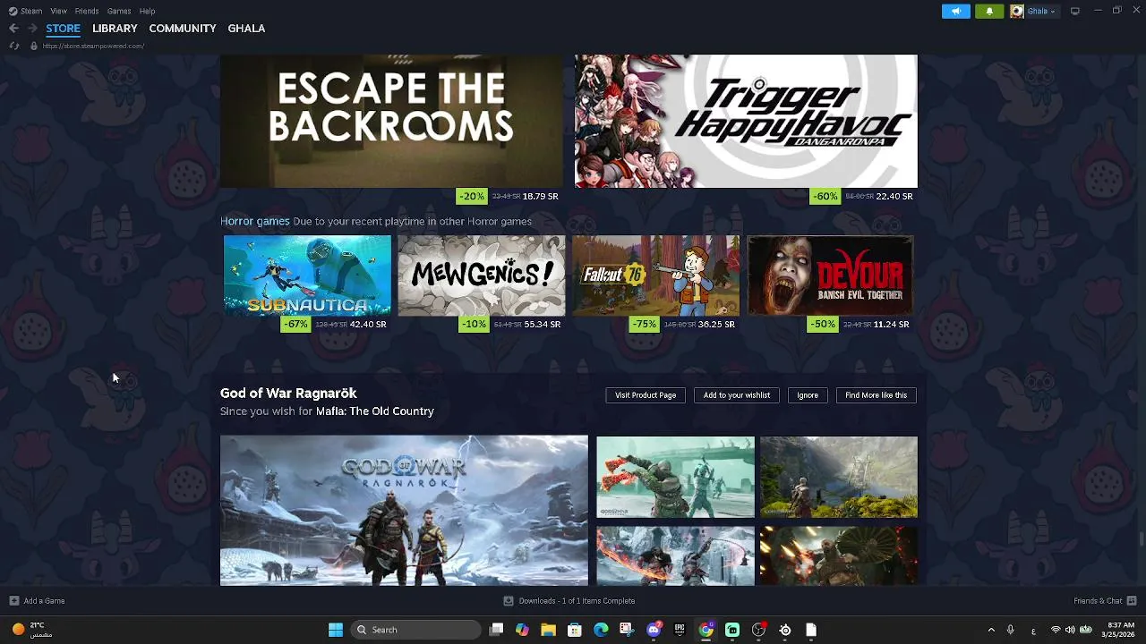Open the Danganronpa Trigger Happy Havoc banner
This screenshot has width=1146, height=644.
(x=746, y=121)
